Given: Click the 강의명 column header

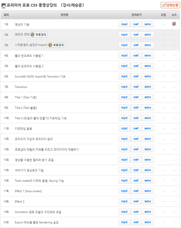Looking at the screenshot, I should pos(64,15).
